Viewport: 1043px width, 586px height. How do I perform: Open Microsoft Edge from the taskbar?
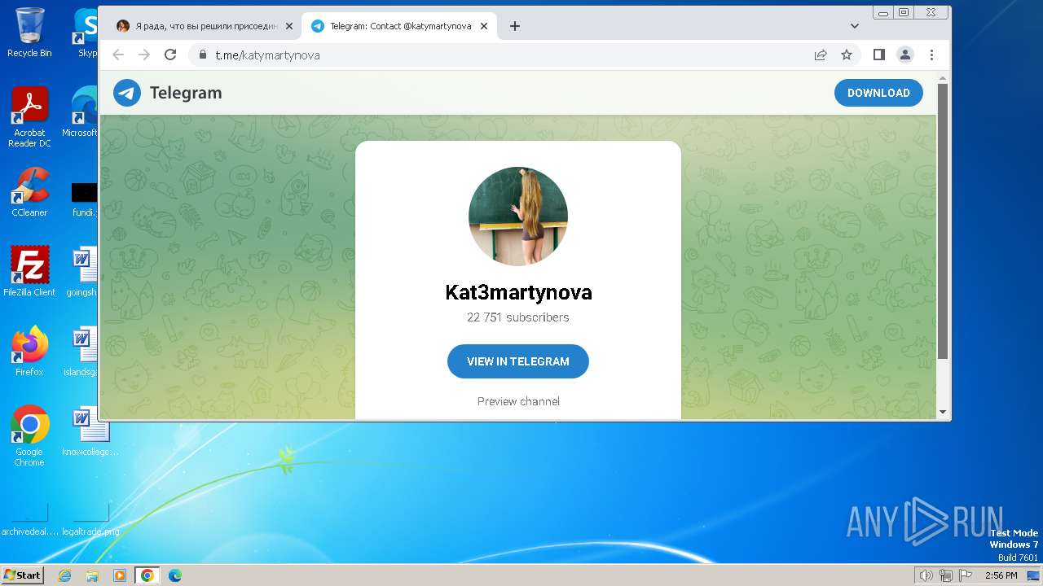[x=174, y=575]
